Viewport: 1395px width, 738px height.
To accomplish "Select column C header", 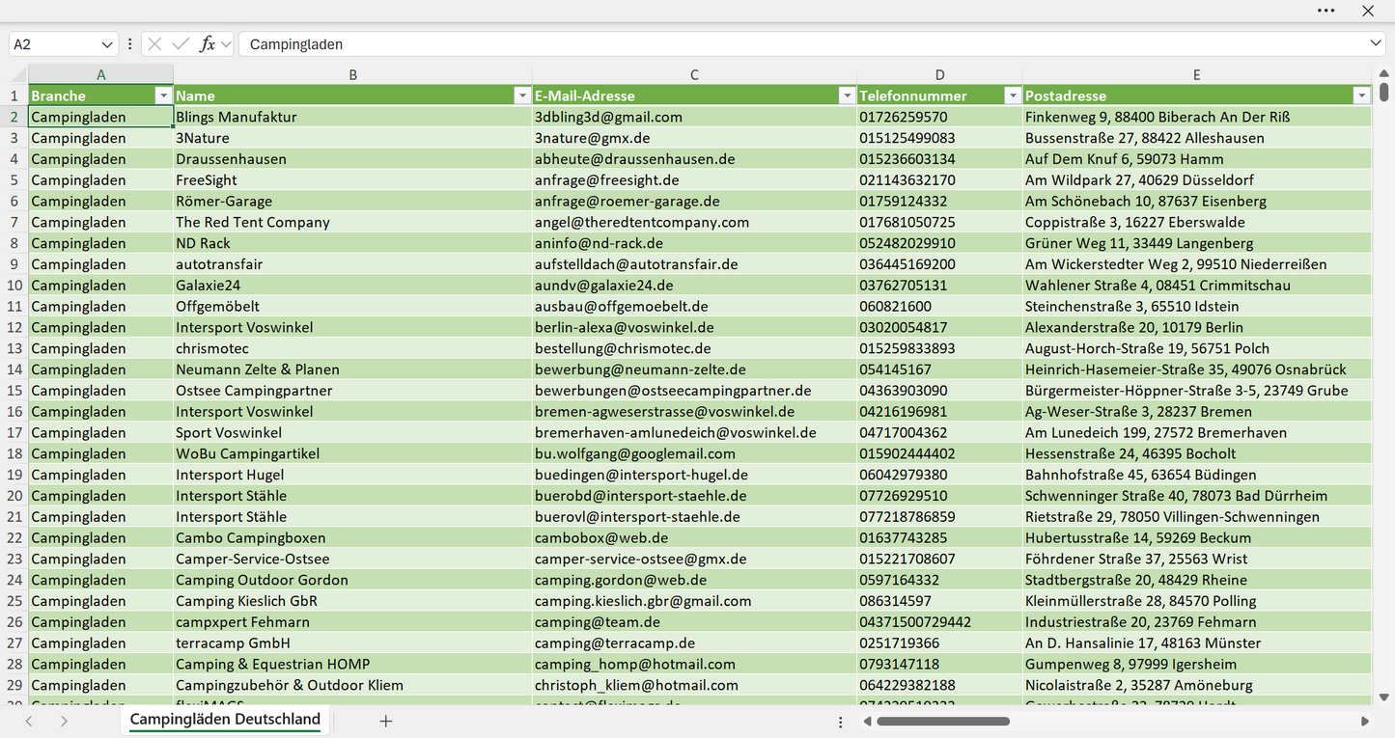I will click(694, 74).
